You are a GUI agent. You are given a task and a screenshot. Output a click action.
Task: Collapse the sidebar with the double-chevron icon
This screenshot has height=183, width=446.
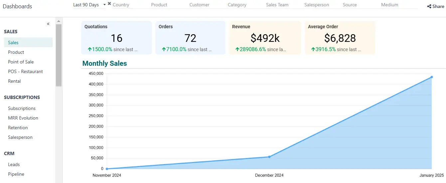click(48, 24)
